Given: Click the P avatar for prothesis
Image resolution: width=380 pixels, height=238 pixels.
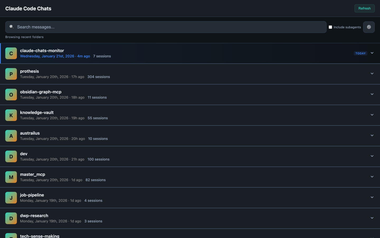Looking at the screenshot, I should click(x=11, y=74).
